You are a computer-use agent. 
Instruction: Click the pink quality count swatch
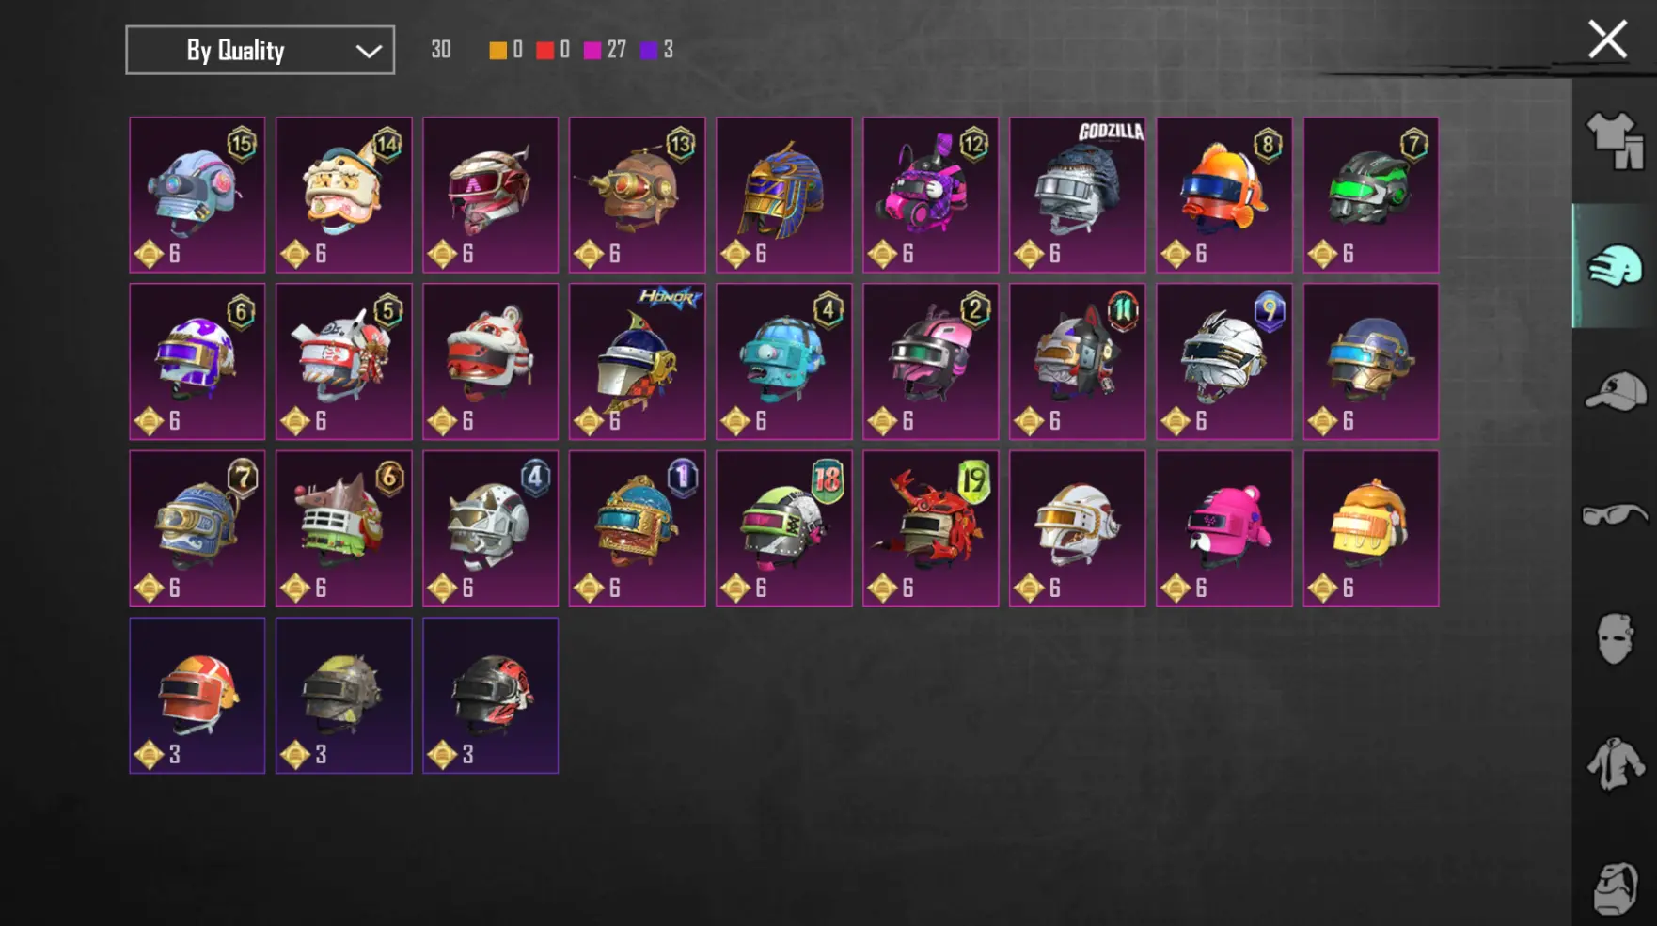[x=592, y=50]
